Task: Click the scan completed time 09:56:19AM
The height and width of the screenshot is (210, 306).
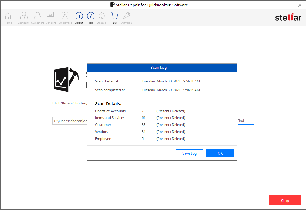Action: tap(191, 90)
